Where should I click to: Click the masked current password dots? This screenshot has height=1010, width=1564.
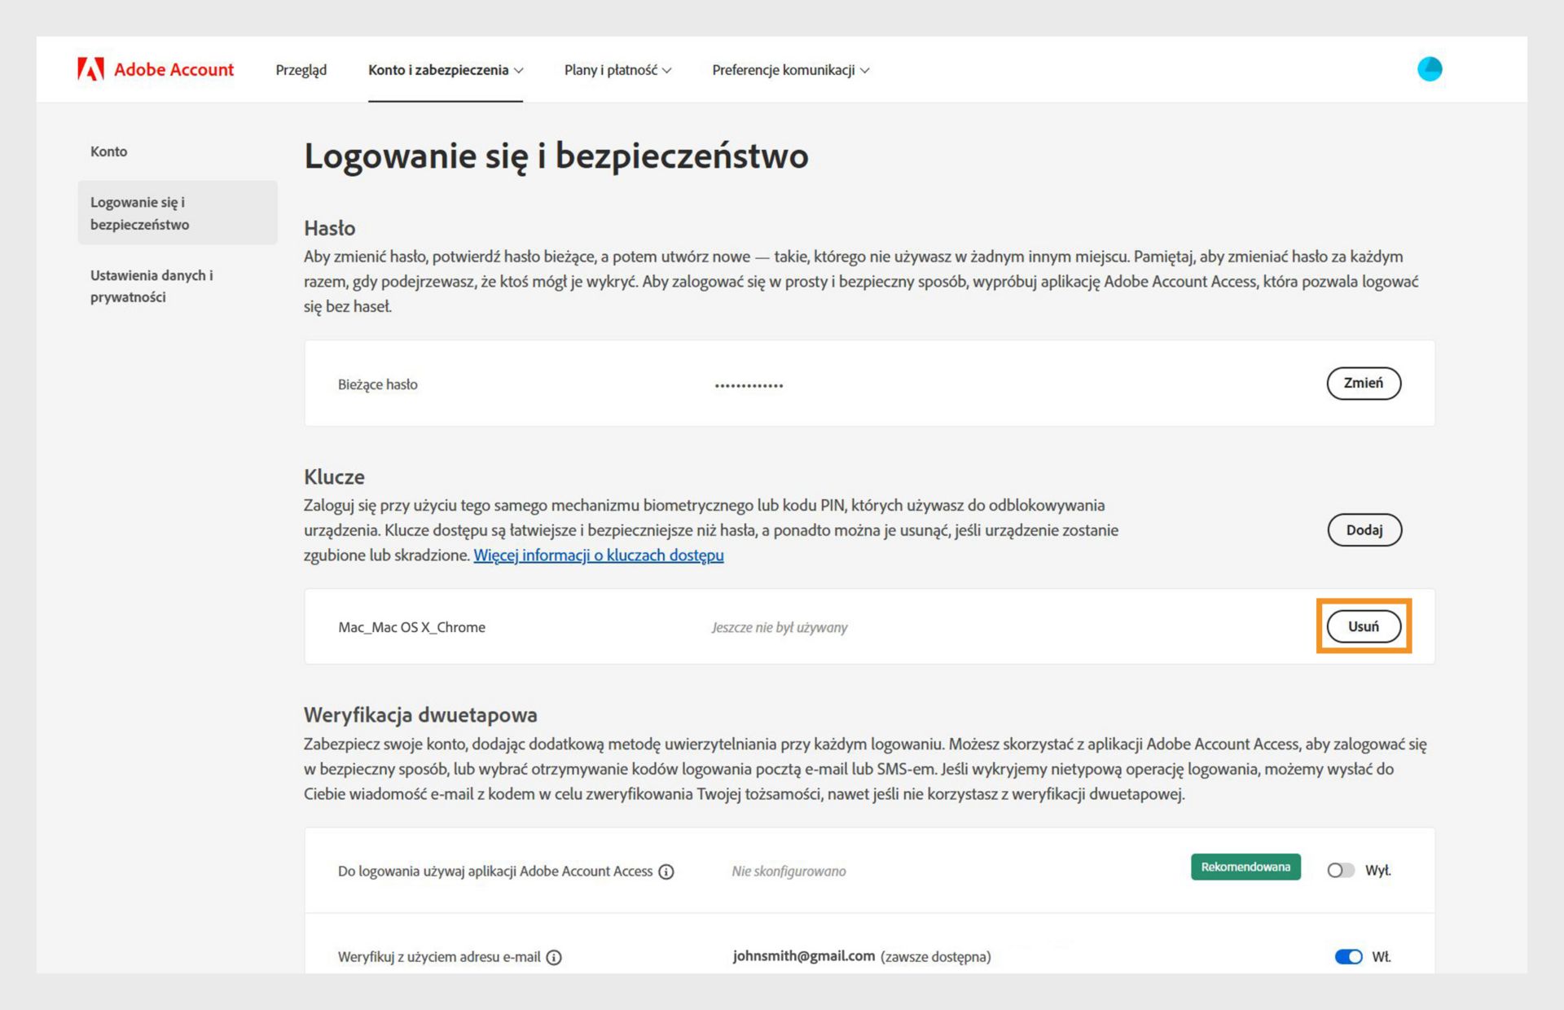pos(749,385)
